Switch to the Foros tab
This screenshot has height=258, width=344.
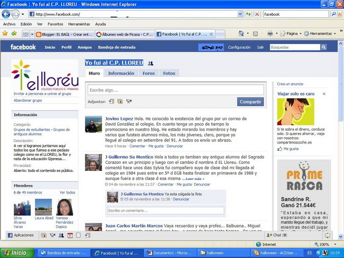pos(149,73)
